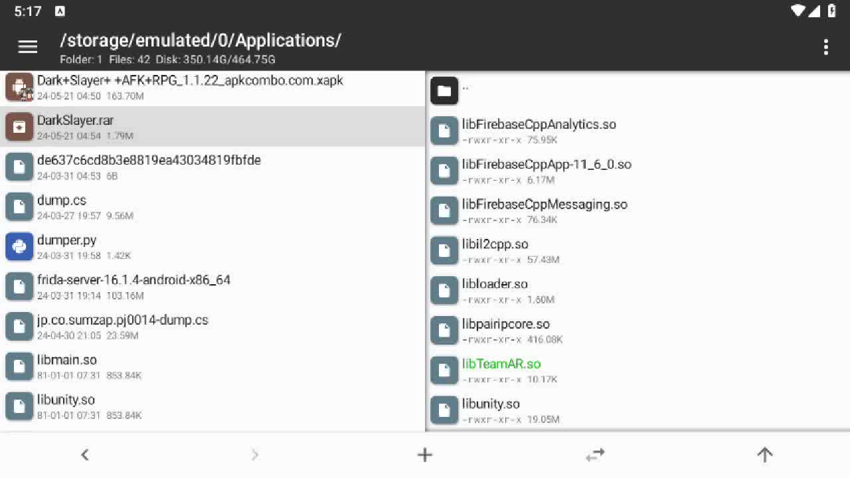Tap the up arrow to parent directory
Screen dimensions: 850x478
(765, 455)
